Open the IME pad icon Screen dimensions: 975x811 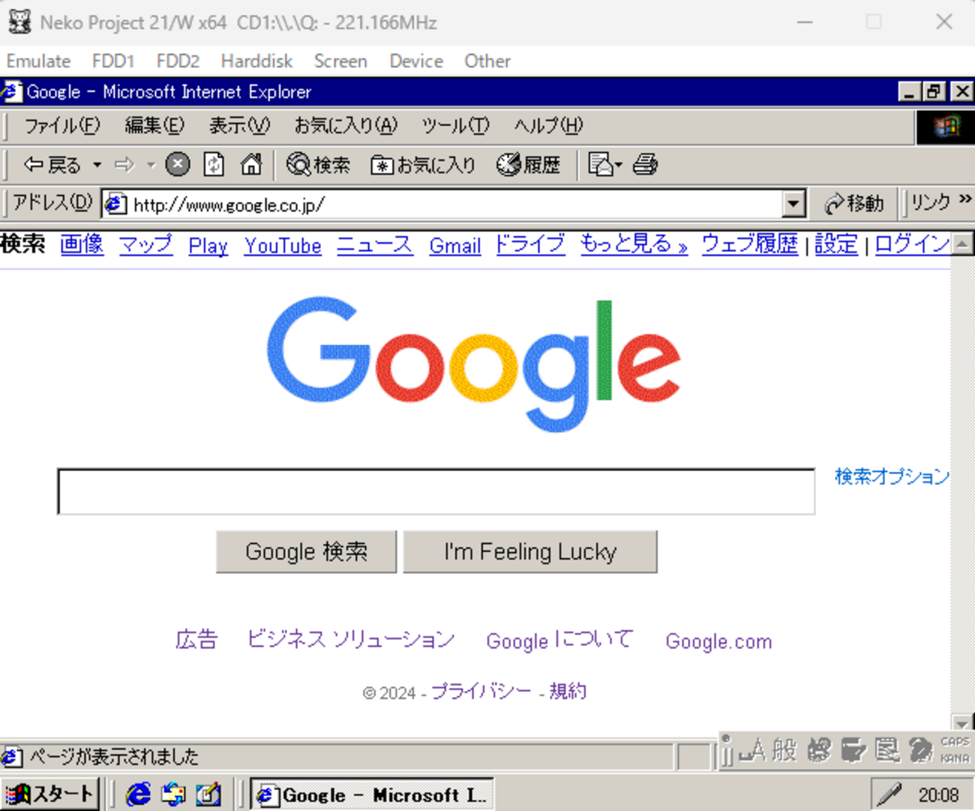(x=819, y=749)
